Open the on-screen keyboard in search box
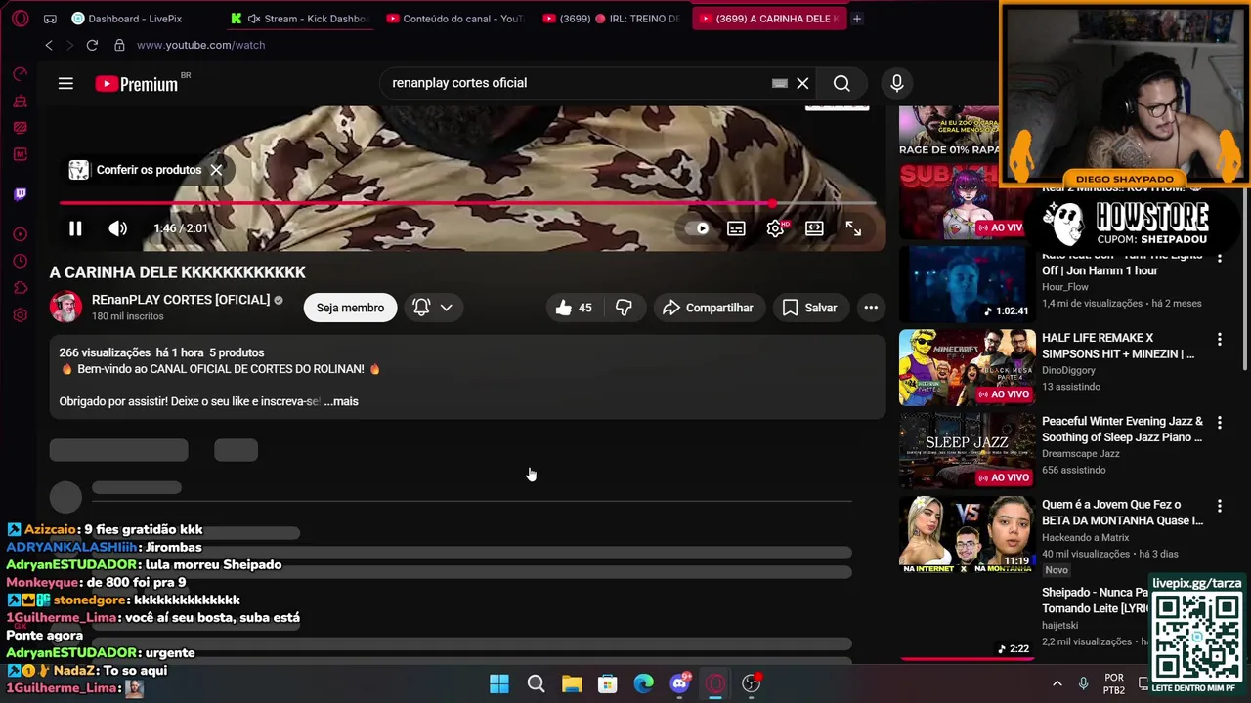The height and width of the screenshot is (703, 1251). 779,84
